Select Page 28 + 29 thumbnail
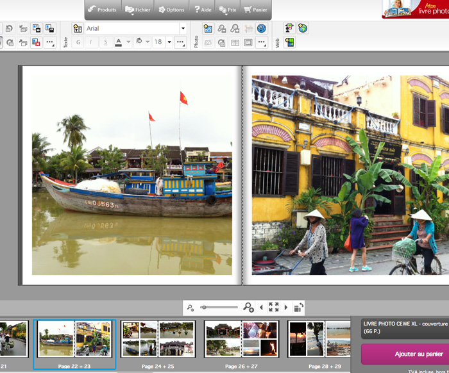Screen dimensions: 449x373 tap(319, 345)
